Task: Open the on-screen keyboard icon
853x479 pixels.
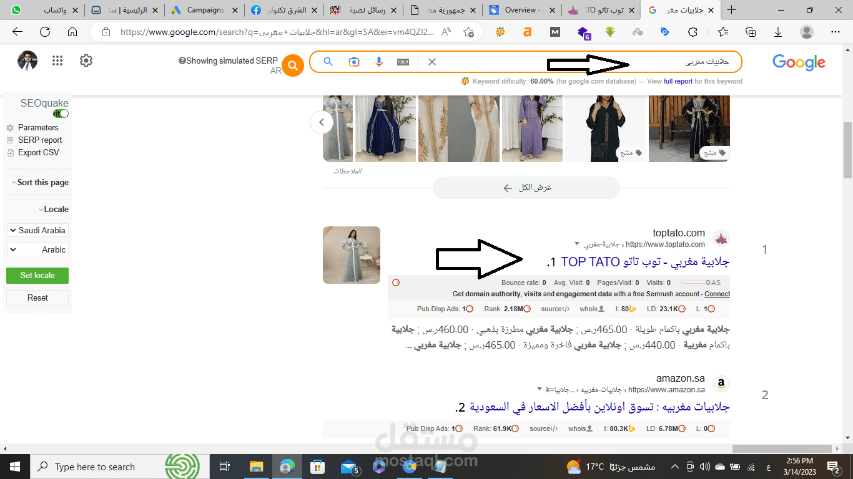Action: pos(403,62)
